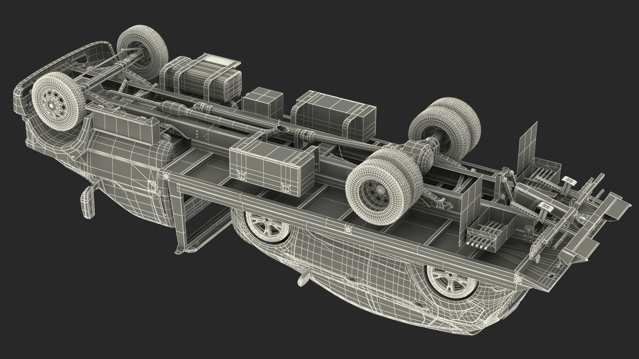Click the truck cab side mirror
The image size is (639, 359).
(x=88, y=202)
